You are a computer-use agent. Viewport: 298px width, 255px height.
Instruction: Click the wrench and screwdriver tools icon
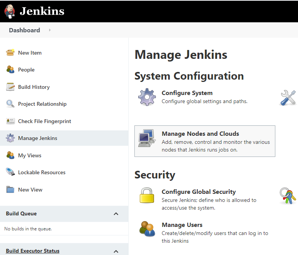[288, 98]
